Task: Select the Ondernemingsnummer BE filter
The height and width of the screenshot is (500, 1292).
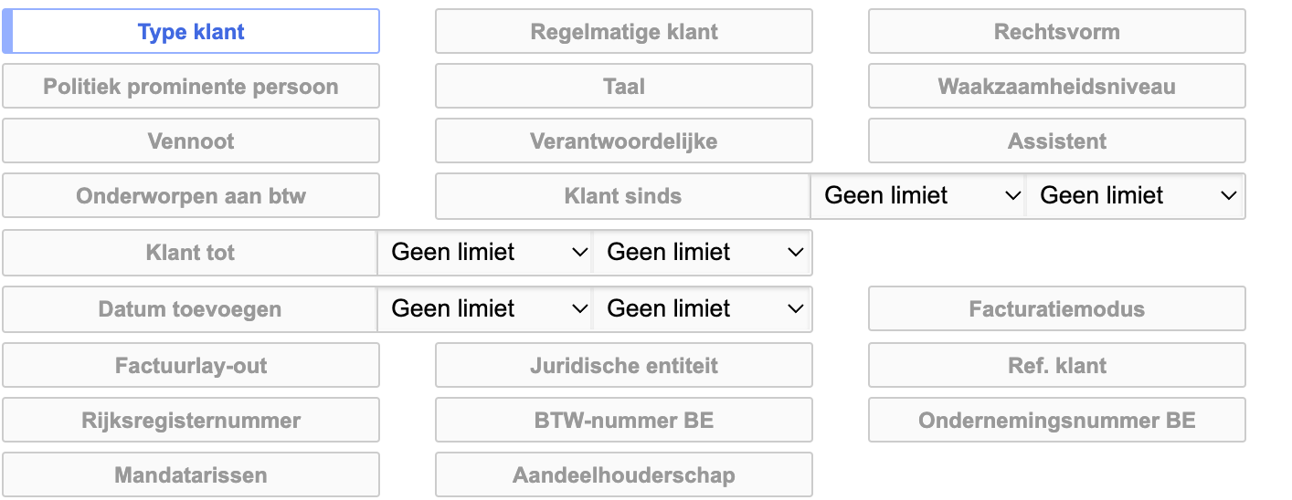Action: [1056, 422]
